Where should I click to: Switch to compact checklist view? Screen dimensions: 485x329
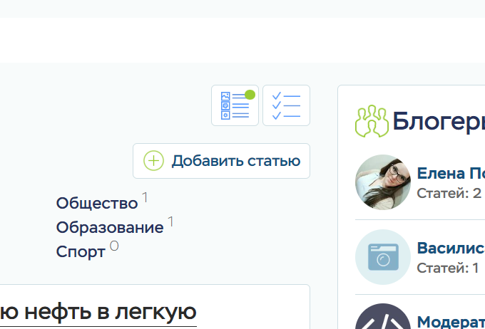point(286,105)
